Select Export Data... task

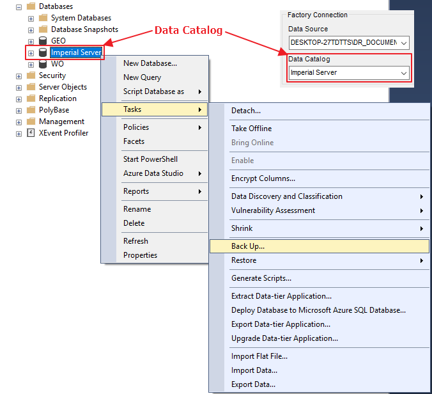(x=320, y=384)
